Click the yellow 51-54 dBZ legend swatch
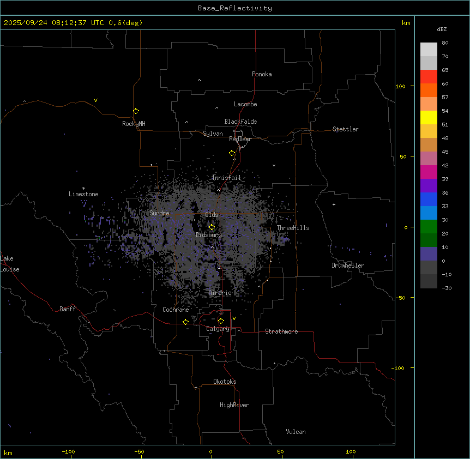Screen dimensions: 470x459 (x=429, y=117)
